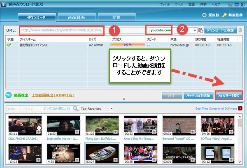The height and width of the screenshot is (168, 247).
Task: Click the 経過時間 column header
Action: (x=226, y=39)
